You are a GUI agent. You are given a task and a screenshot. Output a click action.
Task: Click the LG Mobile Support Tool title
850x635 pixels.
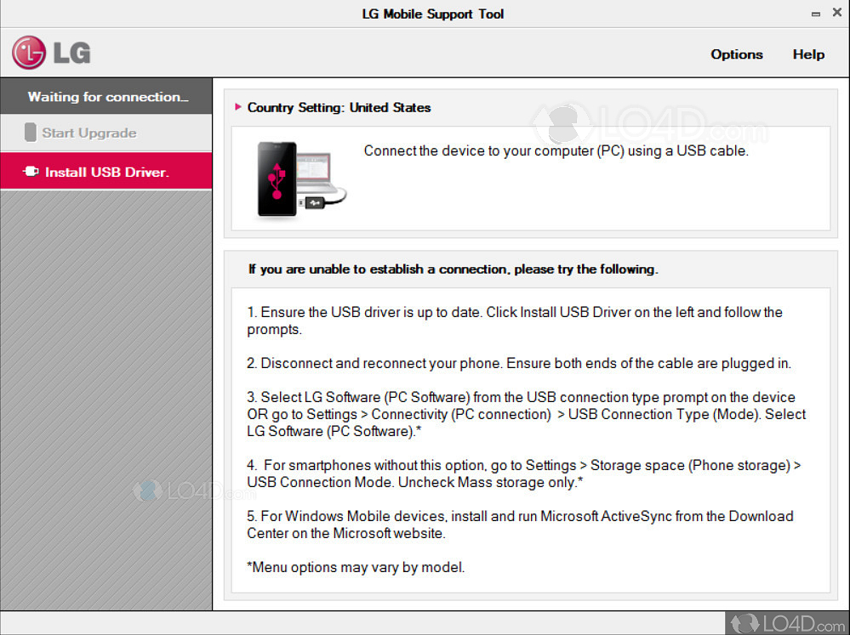tap(433, 14)
